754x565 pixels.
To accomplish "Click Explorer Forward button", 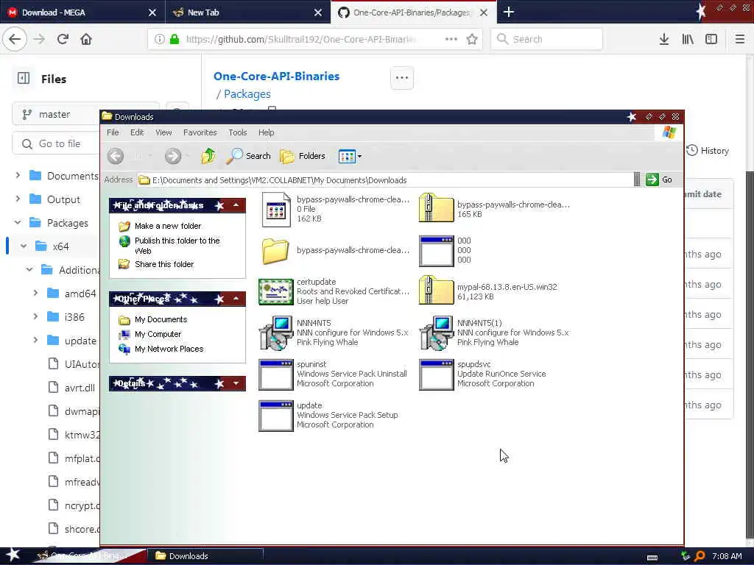I will (173, 156).
